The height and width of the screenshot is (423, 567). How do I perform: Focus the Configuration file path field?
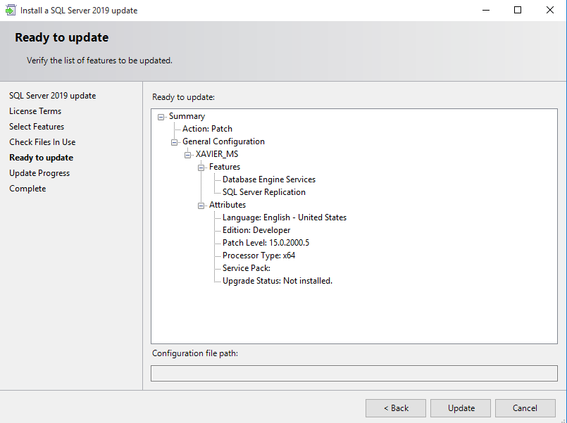coord(354,374)
